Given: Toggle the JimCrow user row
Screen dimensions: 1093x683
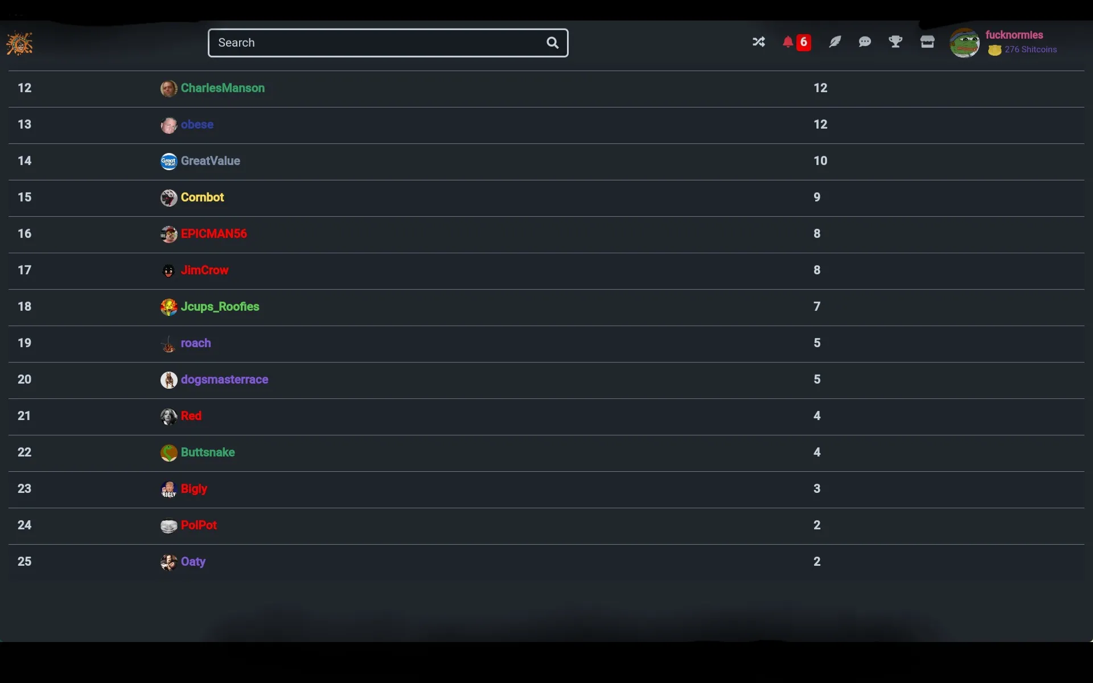Looking at the screenshot, I should (x=204, y=270).
